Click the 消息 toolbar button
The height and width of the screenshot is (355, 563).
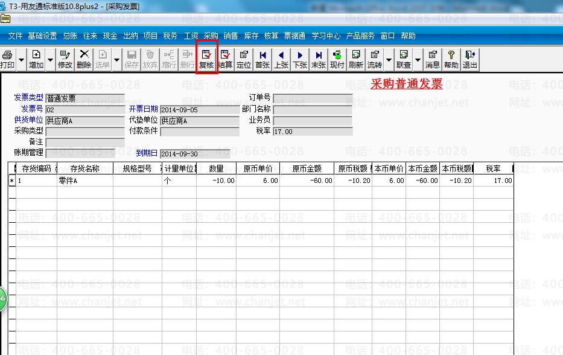432,59
